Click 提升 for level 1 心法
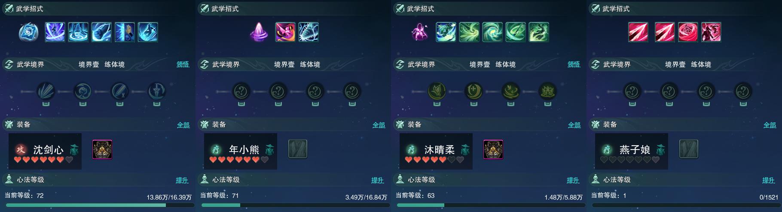 pyautogui.click(x=769, y=180)
